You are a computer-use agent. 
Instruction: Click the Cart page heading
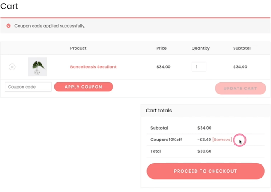[x=9, y=6]
